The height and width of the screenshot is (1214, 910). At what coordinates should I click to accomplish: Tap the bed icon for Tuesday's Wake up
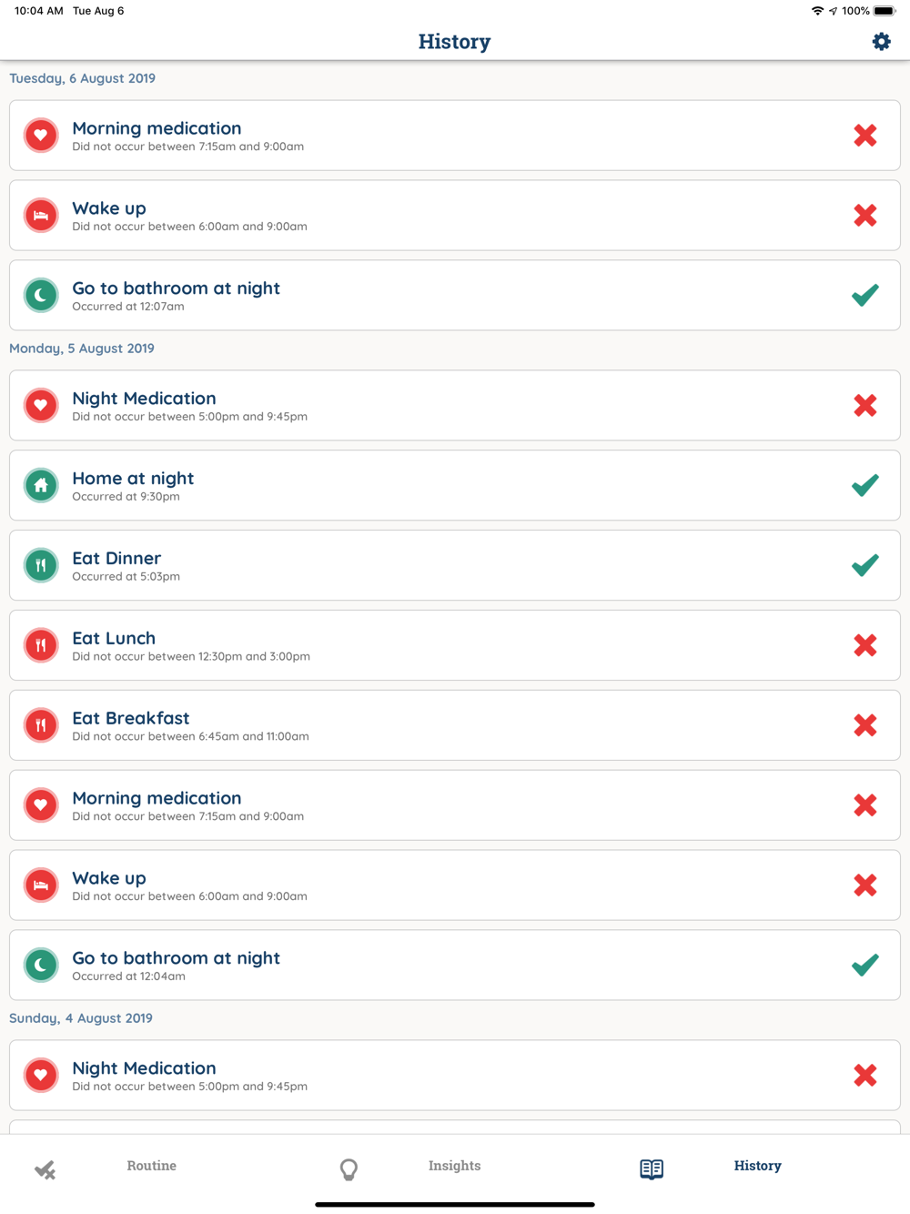[x=41, y=216]
